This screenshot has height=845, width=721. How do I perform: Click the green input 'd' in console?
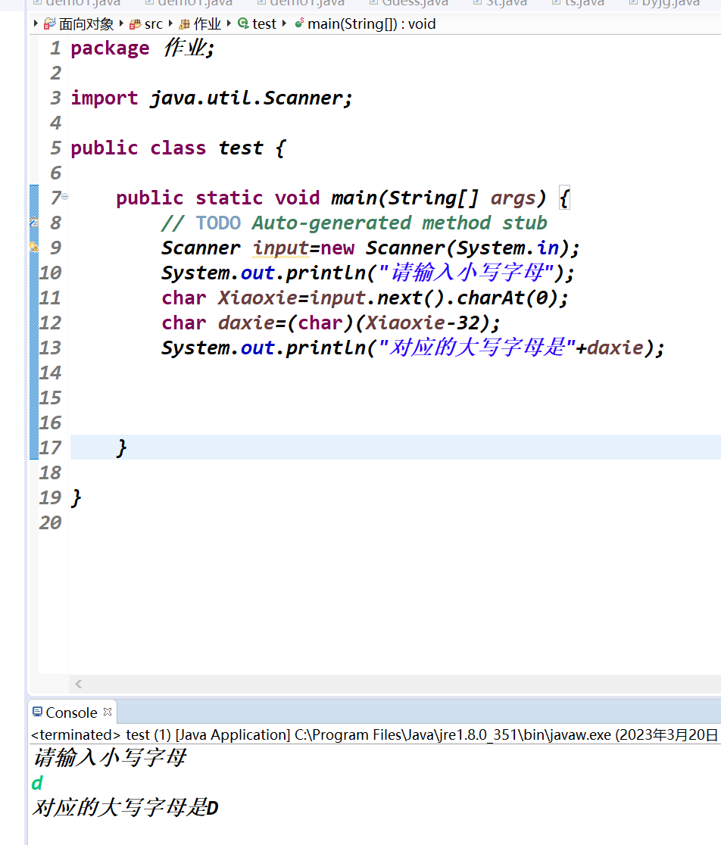pos(37,783)
